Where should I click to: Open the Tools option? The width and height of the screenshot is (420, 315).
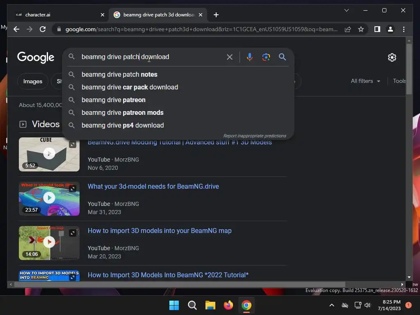(x=399, y=81)
